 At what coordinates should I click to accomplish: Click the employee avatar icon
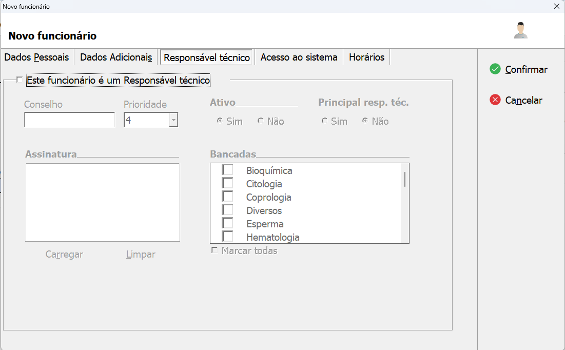[x=521, y=30]
